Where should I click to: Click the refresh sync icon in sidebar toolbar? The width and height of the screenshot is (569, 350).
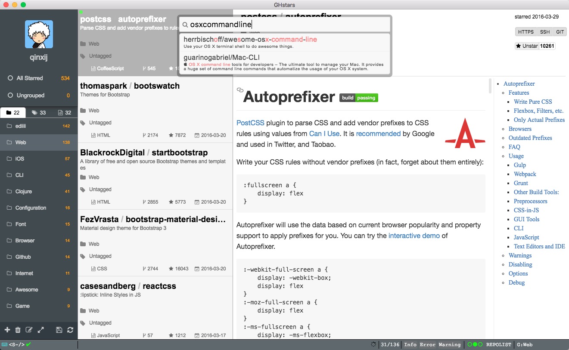coord(70,330)
